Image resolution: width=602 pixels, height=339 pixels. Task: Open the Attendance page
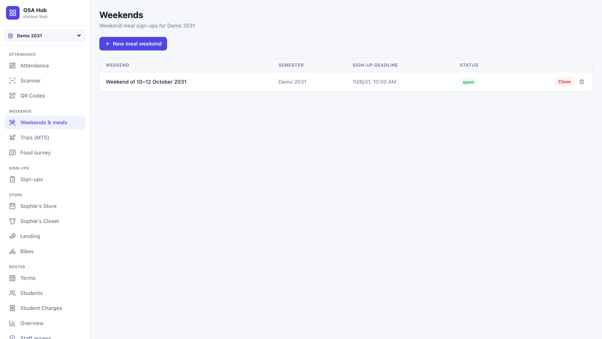pos(45,66)
